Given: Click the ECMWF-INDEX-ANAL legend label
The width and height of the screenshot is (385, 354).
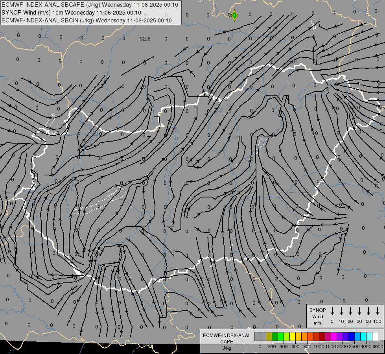Looking at the screenshot, I should point(227,336).
